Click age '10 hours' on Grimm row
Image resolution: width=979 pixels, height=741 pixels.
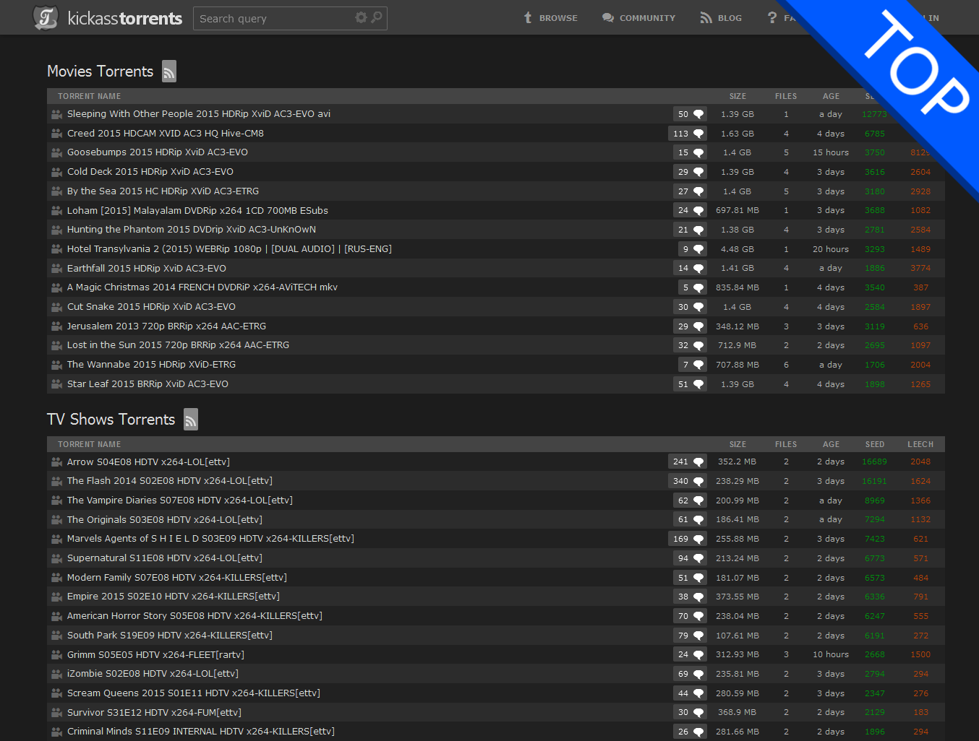coord(831,654)
